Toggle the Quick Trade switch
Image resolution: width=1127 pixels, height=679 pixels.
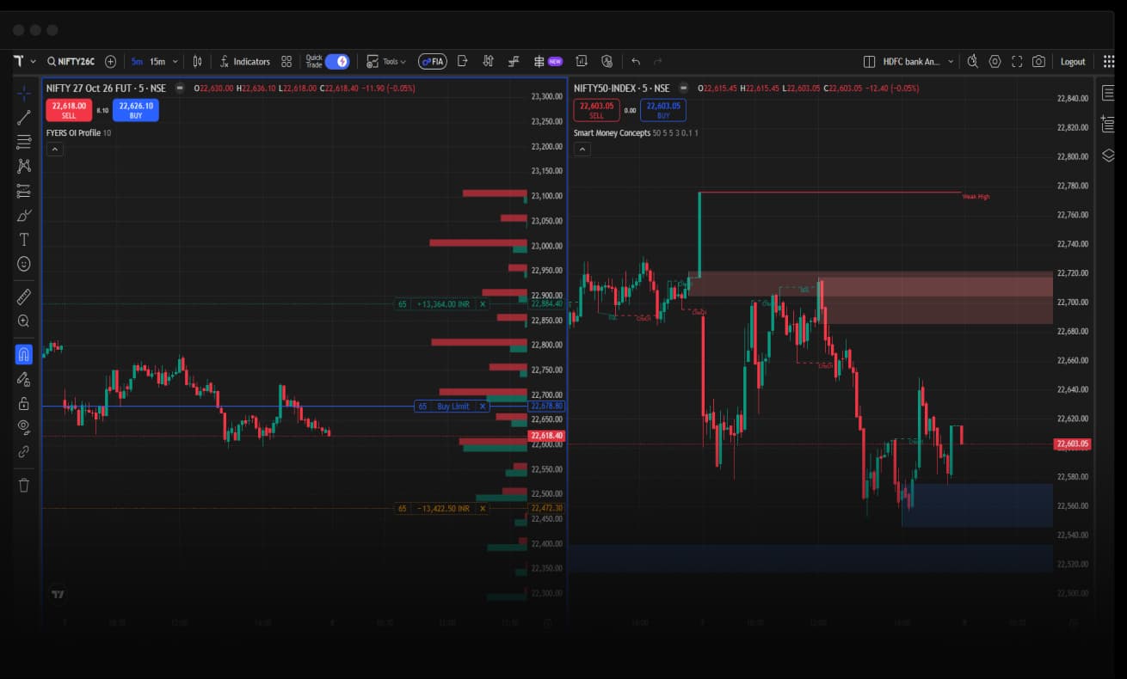(x=337, y=61)
